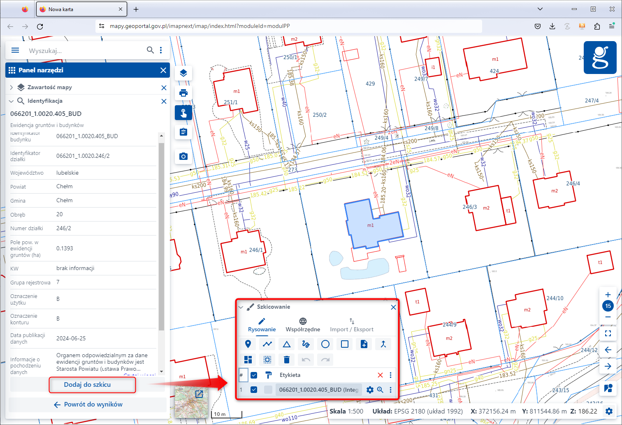Open the Import / Eksport tab
622x425 pixels.
pyautogui.click(x=351, y=325)
